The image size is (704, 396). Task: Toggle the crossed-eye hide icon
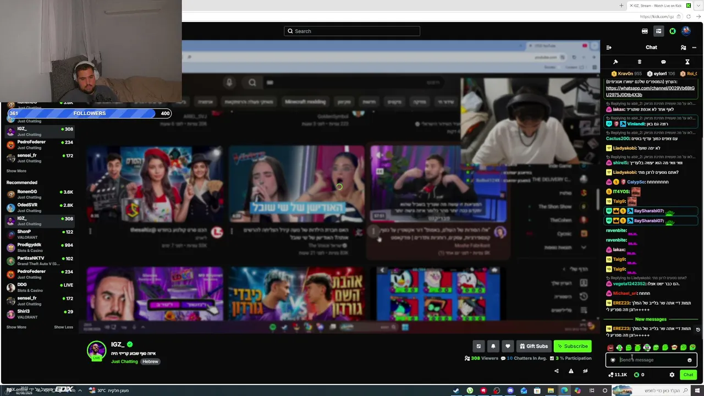pyautogui.click(x=585, y=371)
